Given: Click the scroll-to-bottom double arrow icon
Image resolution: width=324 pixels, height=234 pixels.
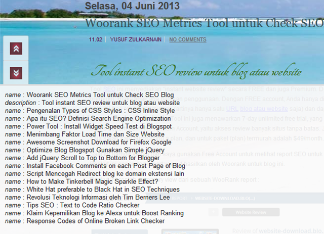Looking at the screenshot, I should pos(16,73).
